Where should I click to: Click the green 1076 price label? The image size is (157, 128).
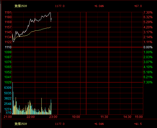(x=8, y=62)
